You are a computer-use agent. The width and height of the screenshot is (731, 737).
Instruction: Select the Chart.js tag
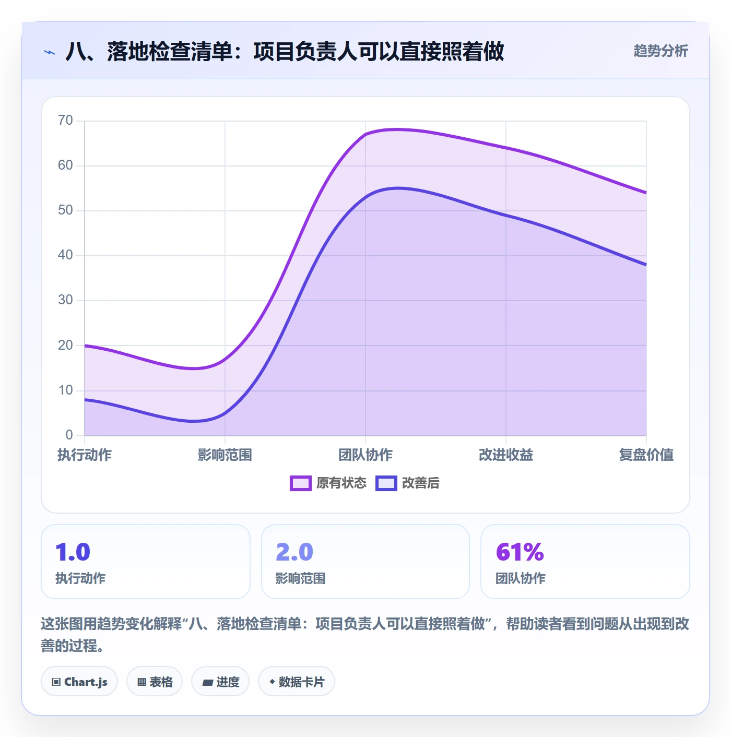click(79, 681)
